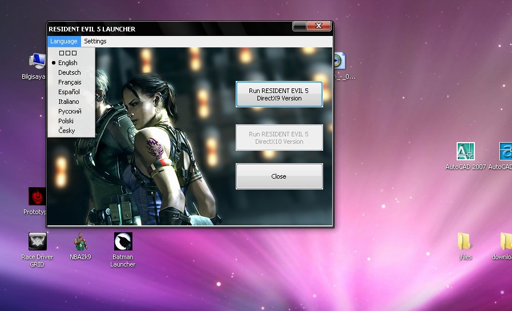
Task: Click Run RESIDENT EVIL 5 DirectX10 Version
Action: [x=279, y=138]
